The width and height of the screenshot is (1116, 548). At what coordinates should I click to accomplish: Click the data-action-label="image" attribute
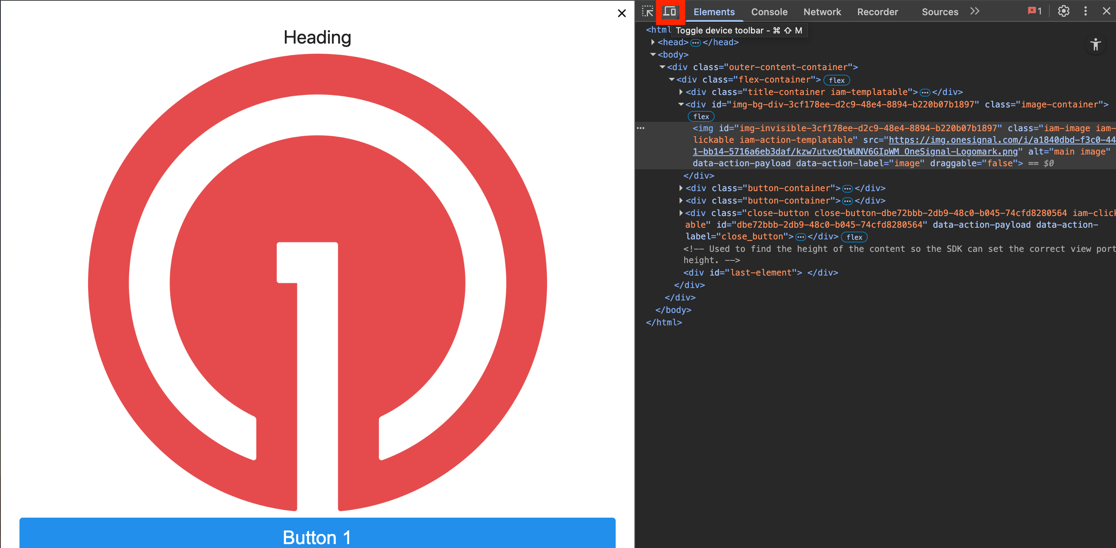click(860, 163)
